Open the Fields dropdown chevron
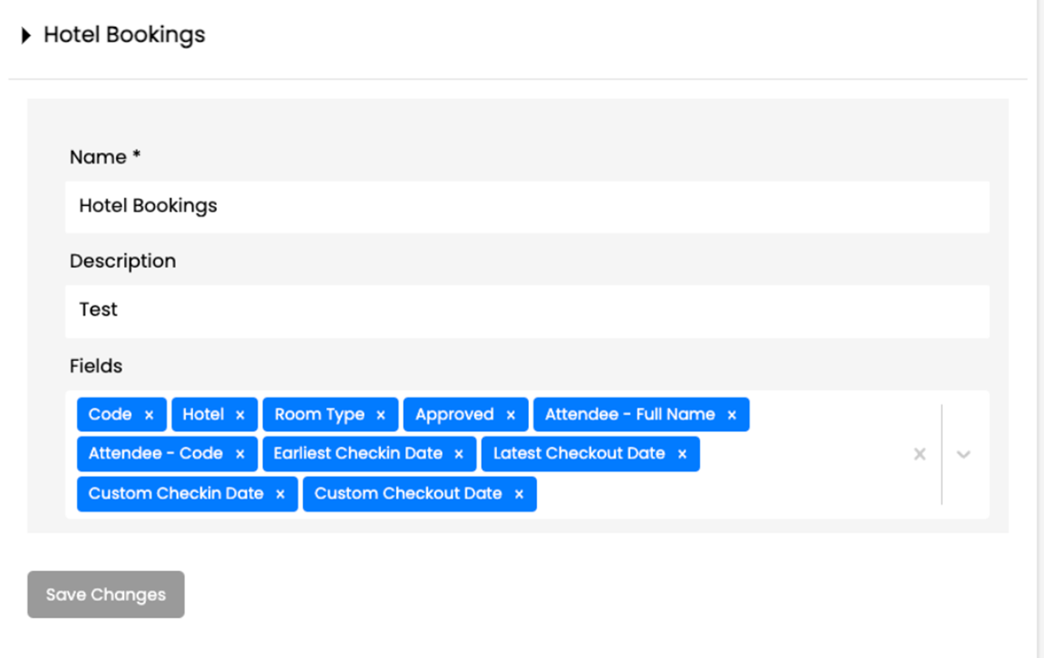 point(964,454)
